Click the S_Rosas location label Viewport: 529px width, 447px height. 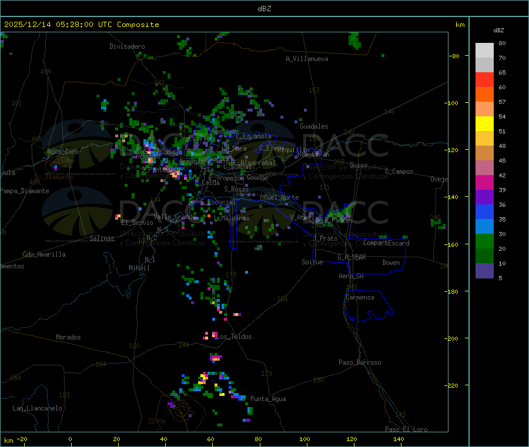(x=236, y=189)
